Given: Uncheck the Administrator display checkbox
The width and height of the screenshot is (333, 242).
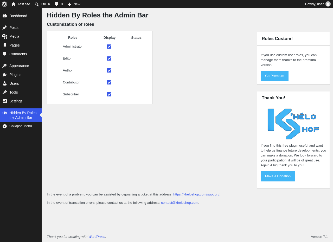Looking at the screenshot, I should click(x=109, y=47).
